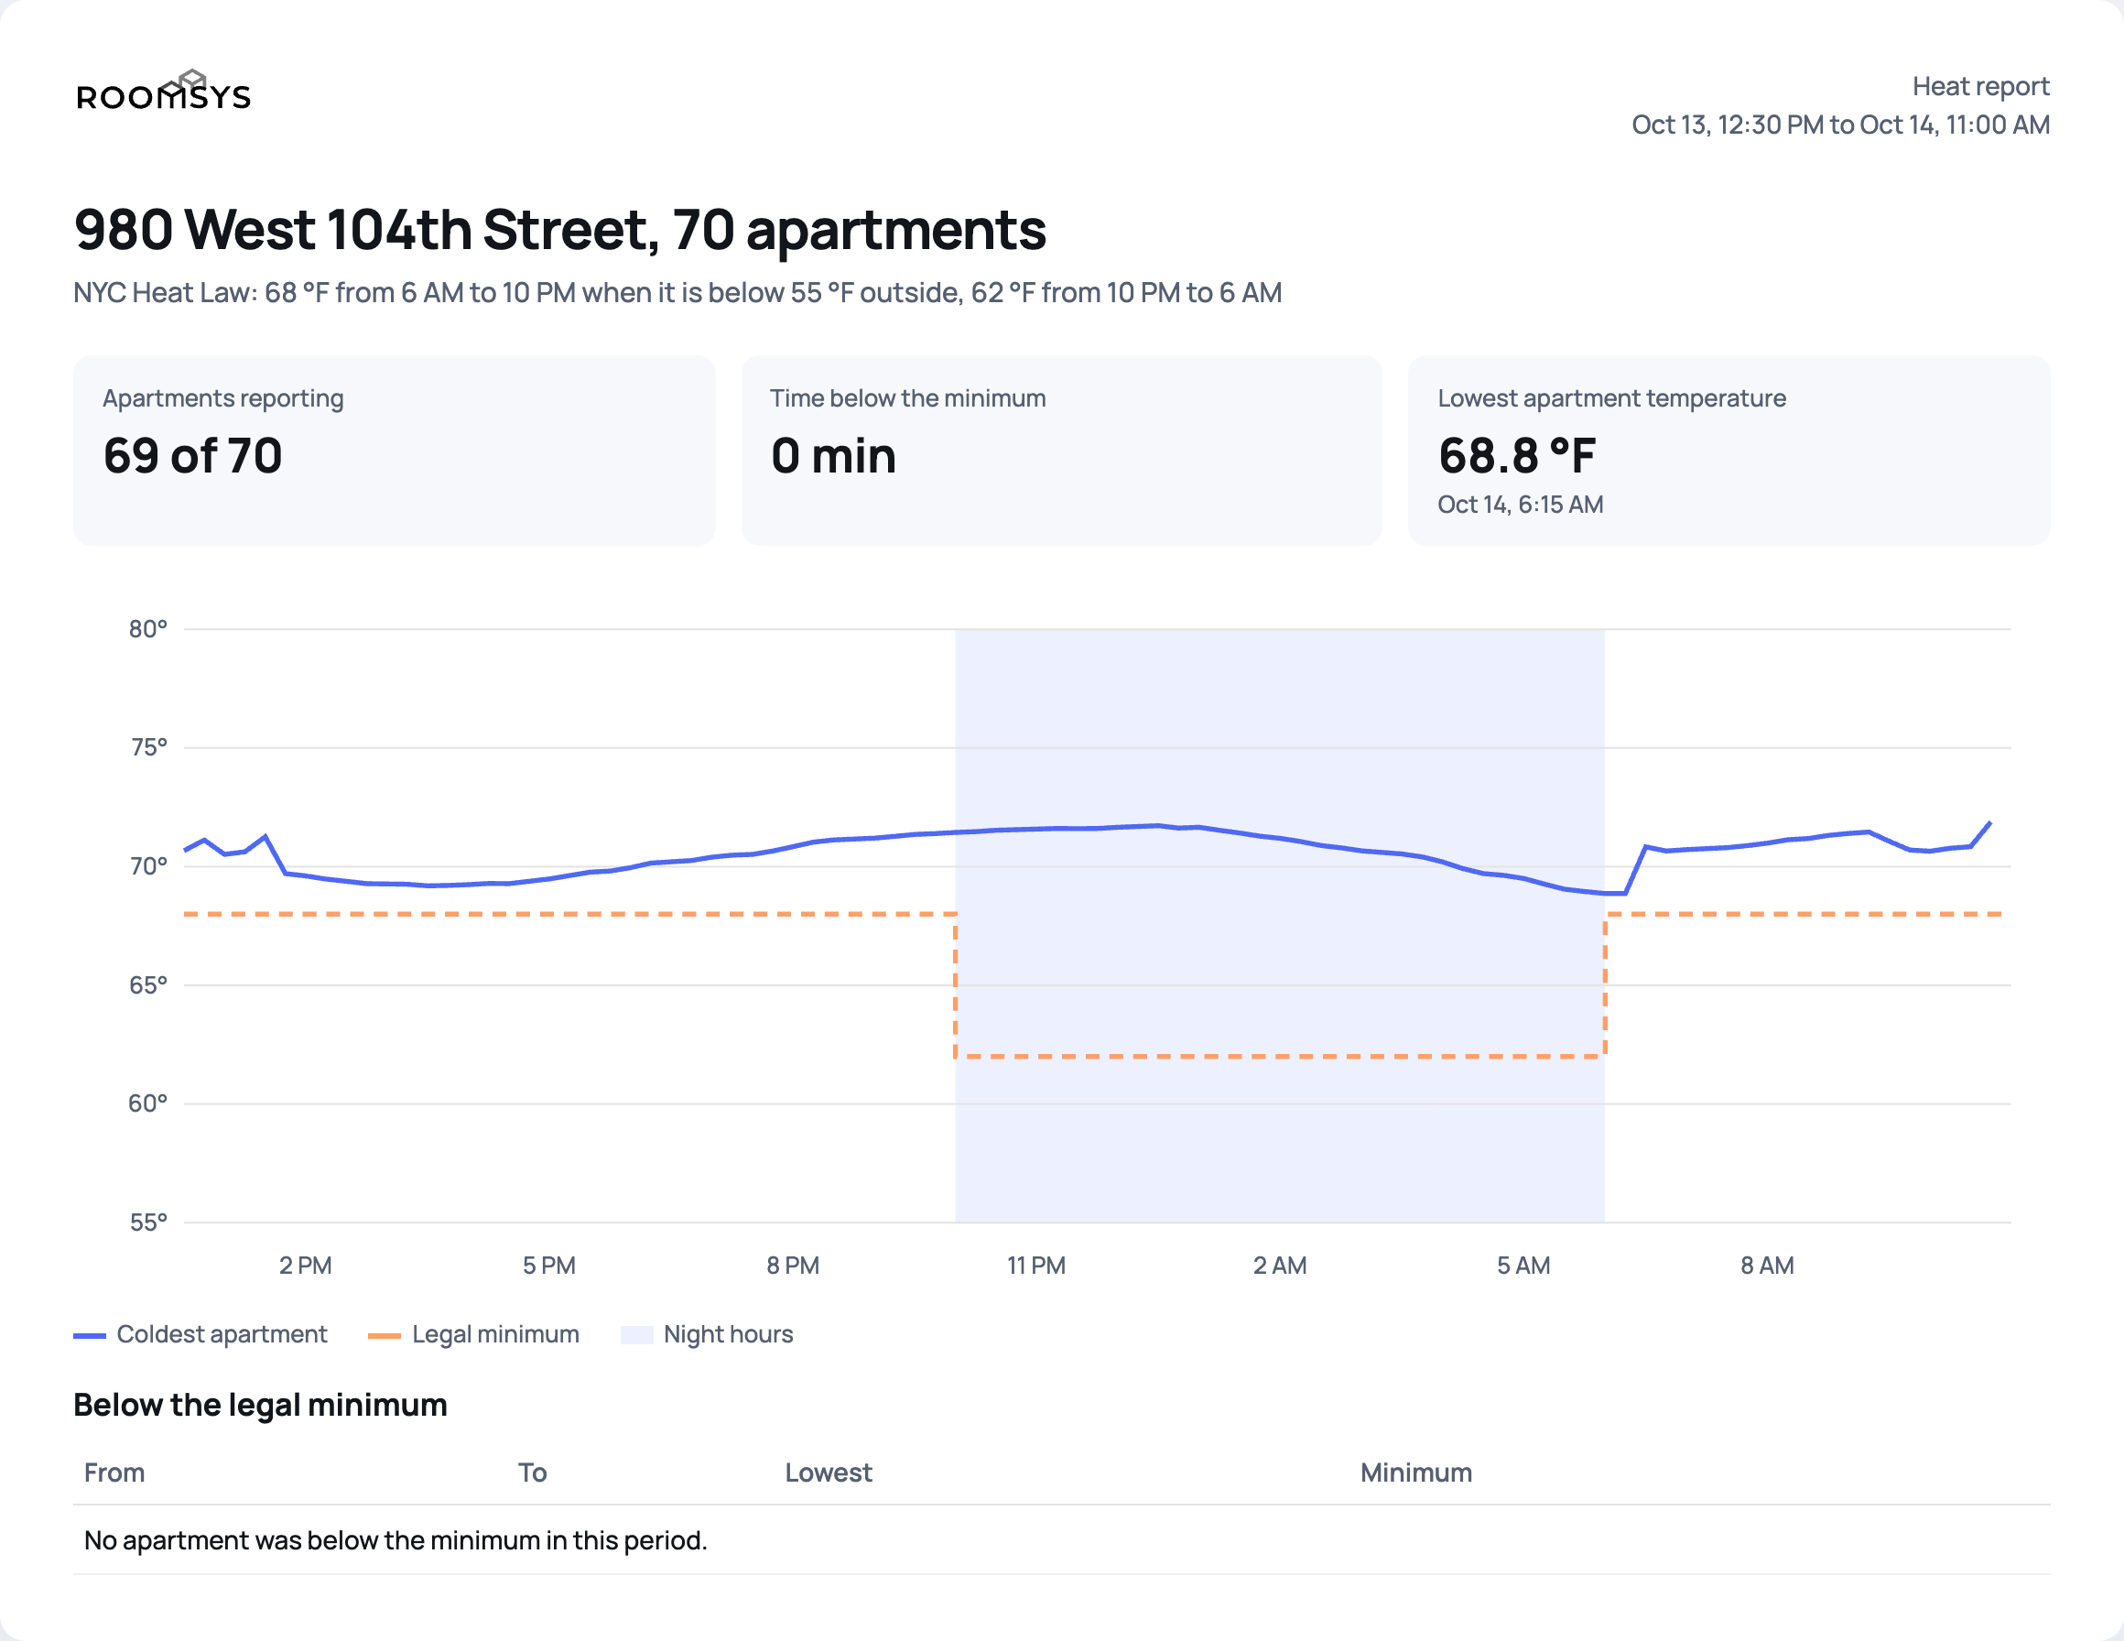2124x1641 pixels.
Task: Click the '0 min' value
Action: point(833,456)
